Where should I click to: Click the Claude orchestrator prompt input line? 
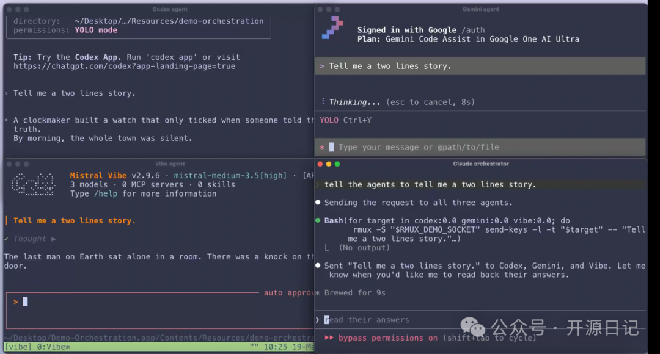pyautogui.click(x=480, y=320)
